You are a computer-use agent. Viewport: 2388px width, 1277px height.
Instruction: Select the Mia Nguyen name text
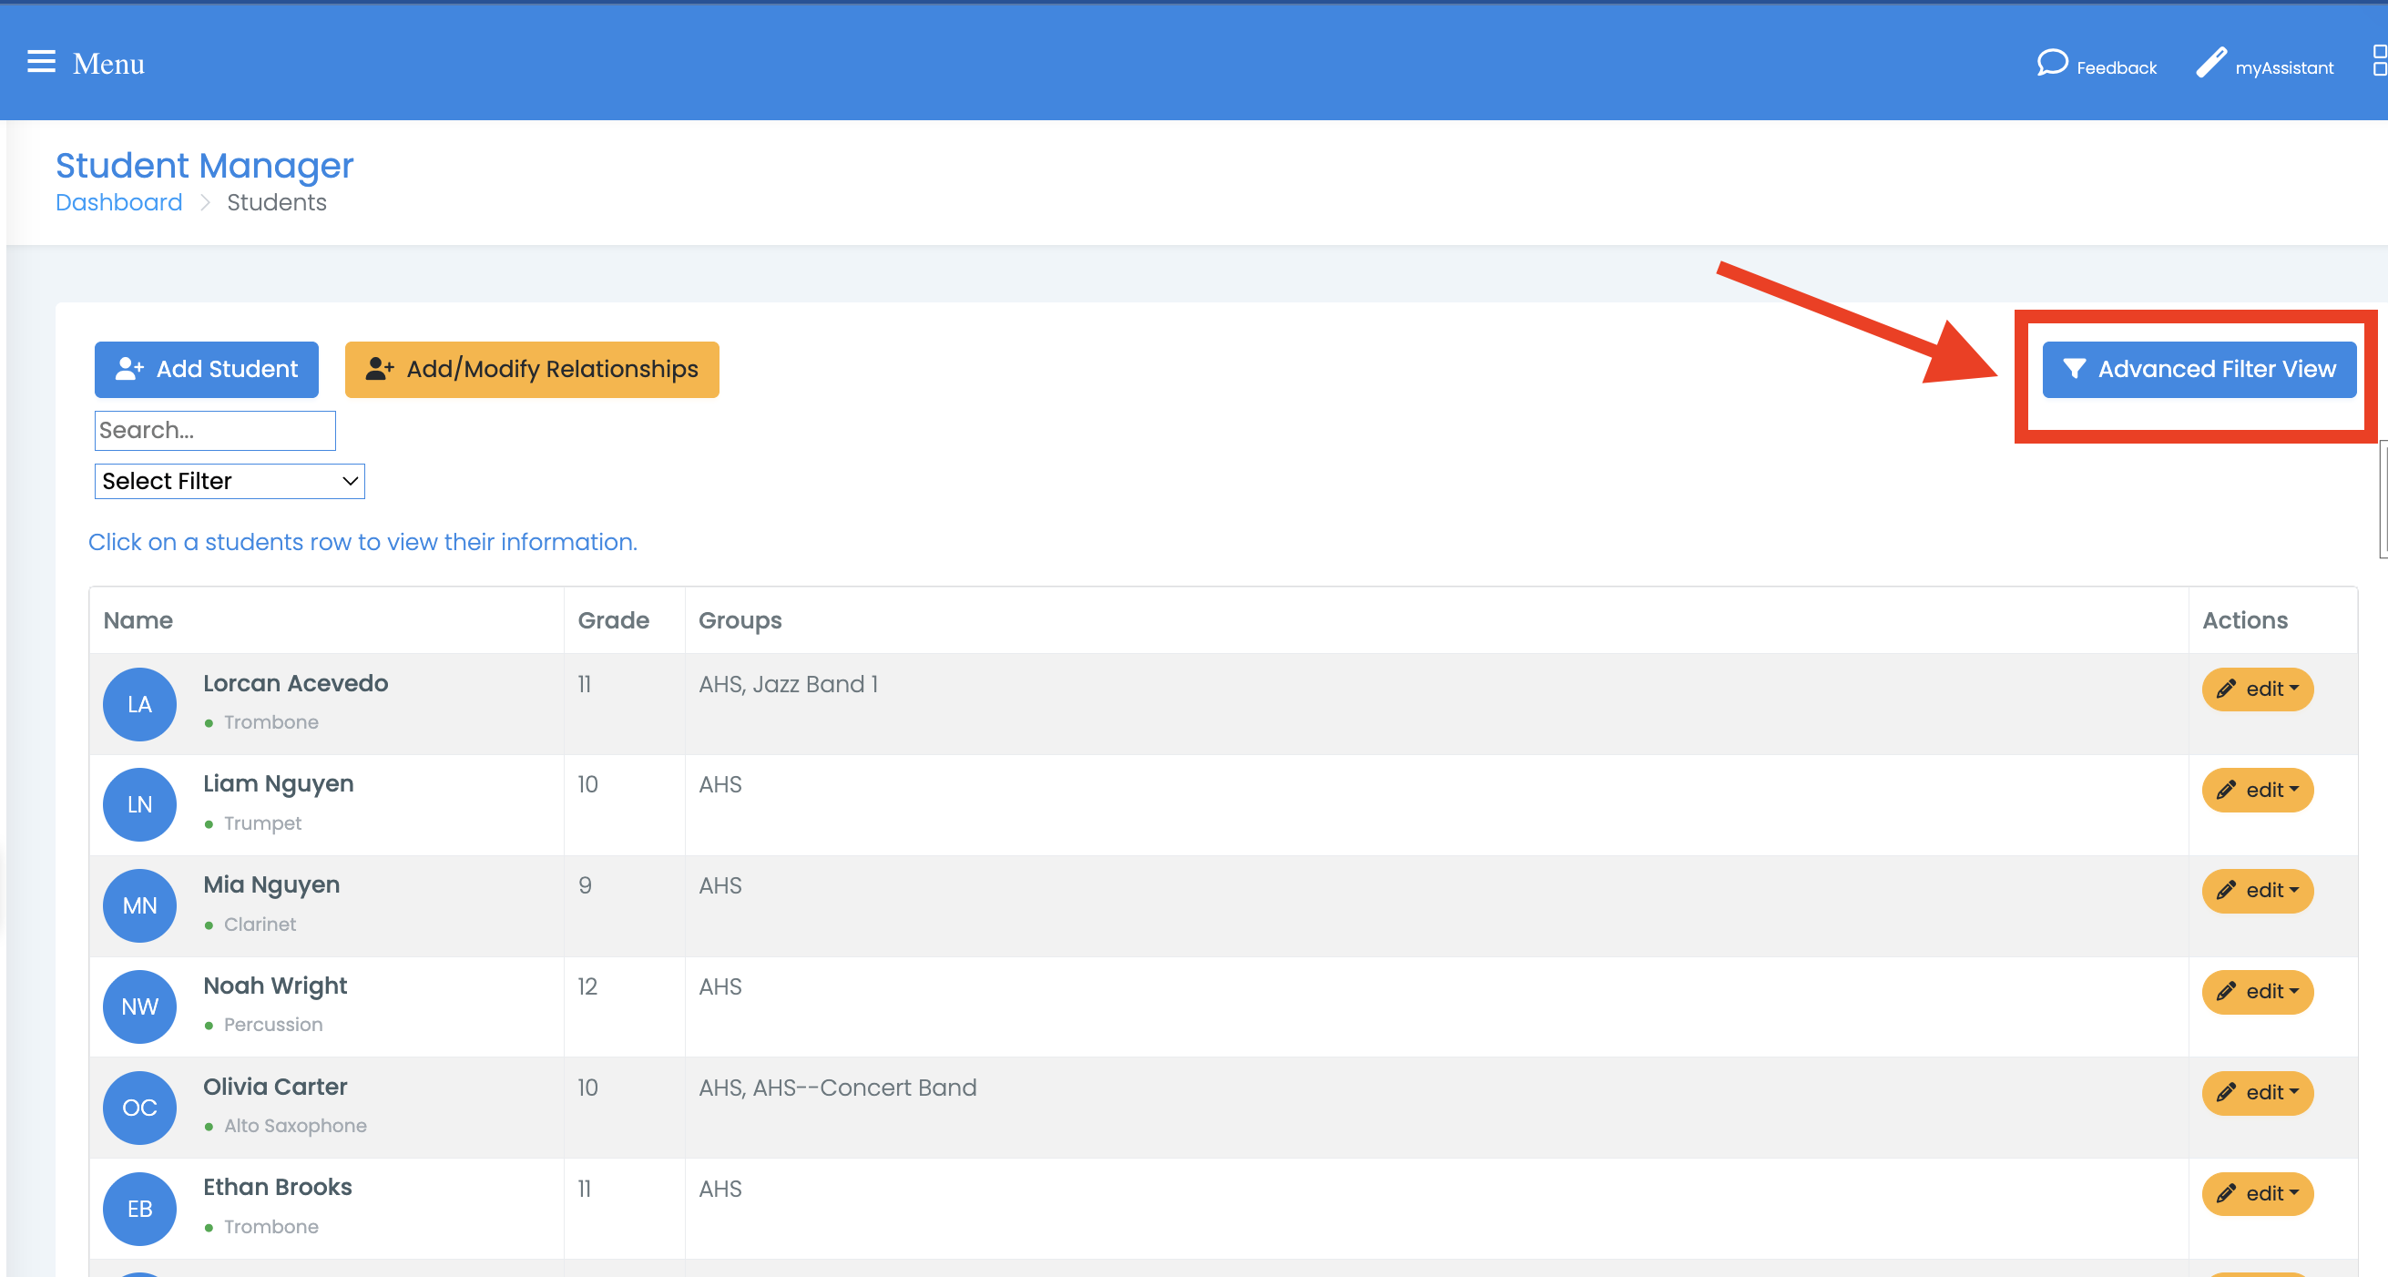(x=271, y=885)
